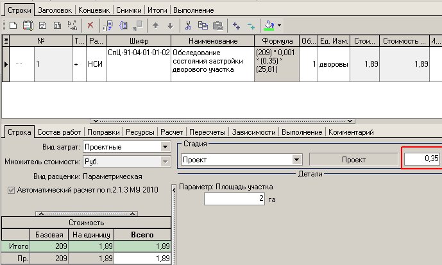The height and width of the screenshot is (265, 442).
Task: Click the stage coefficient field 0,35
Action: tap(422, 158)
